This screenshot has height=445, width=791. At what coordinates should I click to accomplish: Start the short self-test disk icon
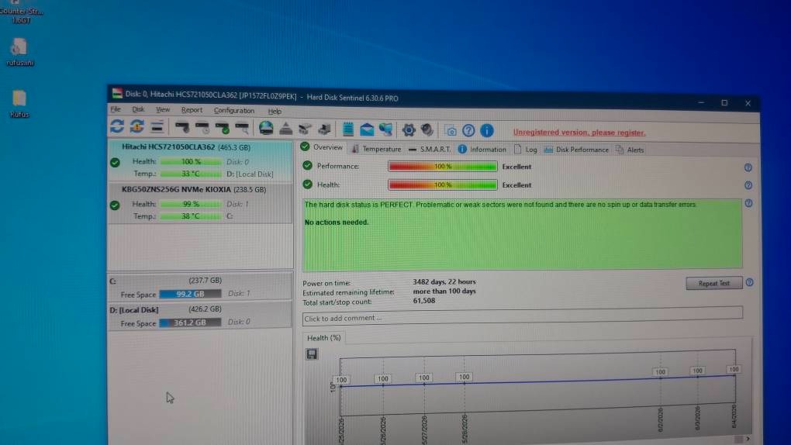pyautogui.click(x=182, y=127)
